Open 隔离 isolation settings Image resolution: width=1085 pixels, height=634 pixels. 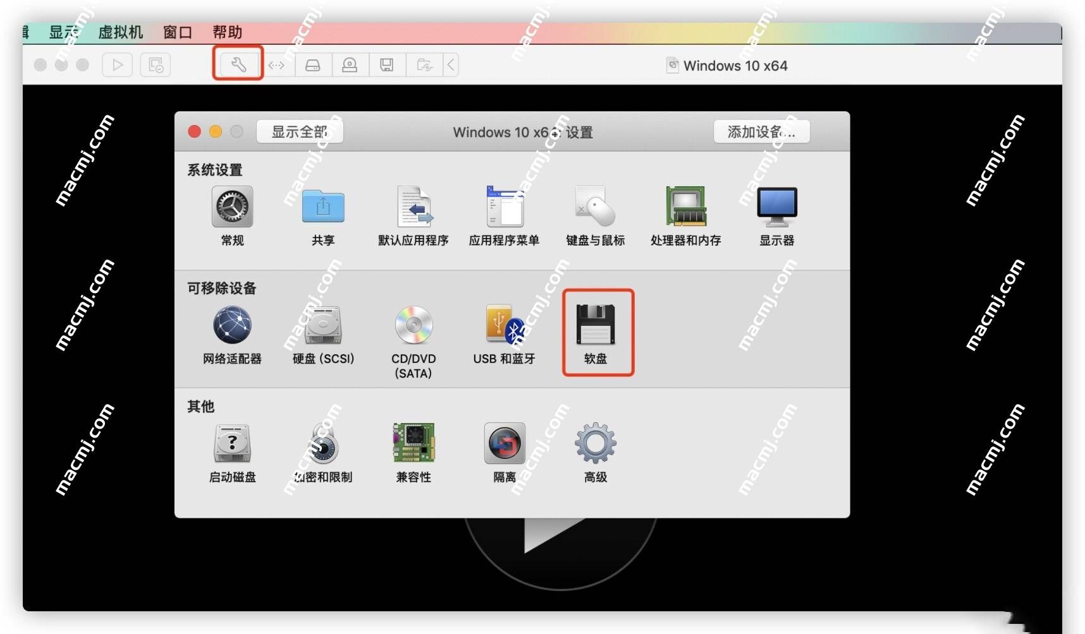tap(505, 453)
